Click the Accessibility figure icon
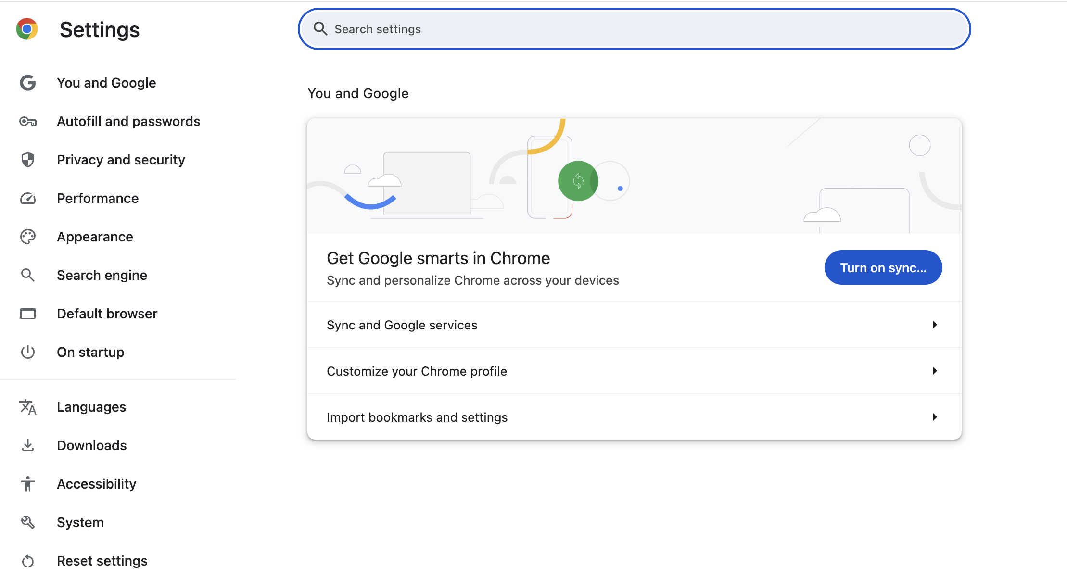Image resolution: width=1067 pixels, height=580 pixels. (28, 484)
